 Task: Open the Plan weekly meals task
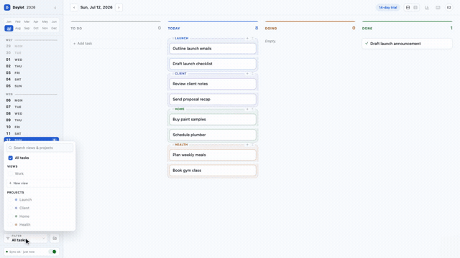pos(213,155)
